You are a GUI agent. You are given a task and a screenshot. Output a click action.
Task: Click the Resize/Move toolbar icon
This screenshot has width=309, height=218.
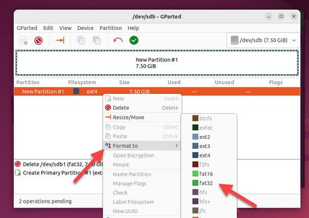pyautogui.click(x=60, y=40)
